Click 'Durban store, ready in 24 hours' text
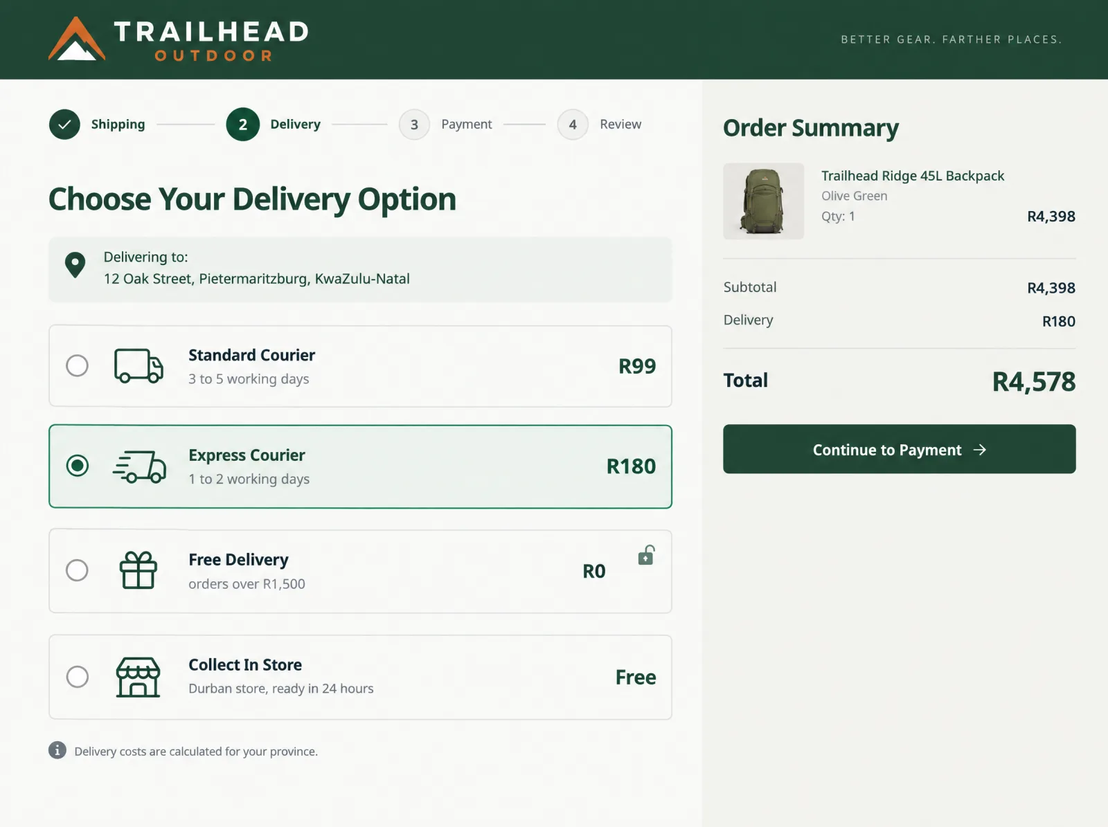This screenshot has height=827, width=1108. click(281, 689)
